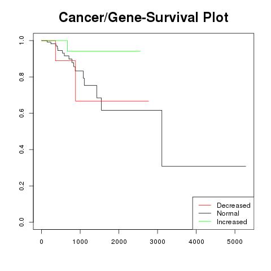Click x-axis tick label 0
271x271 pixels.
[x=41, y=242]
